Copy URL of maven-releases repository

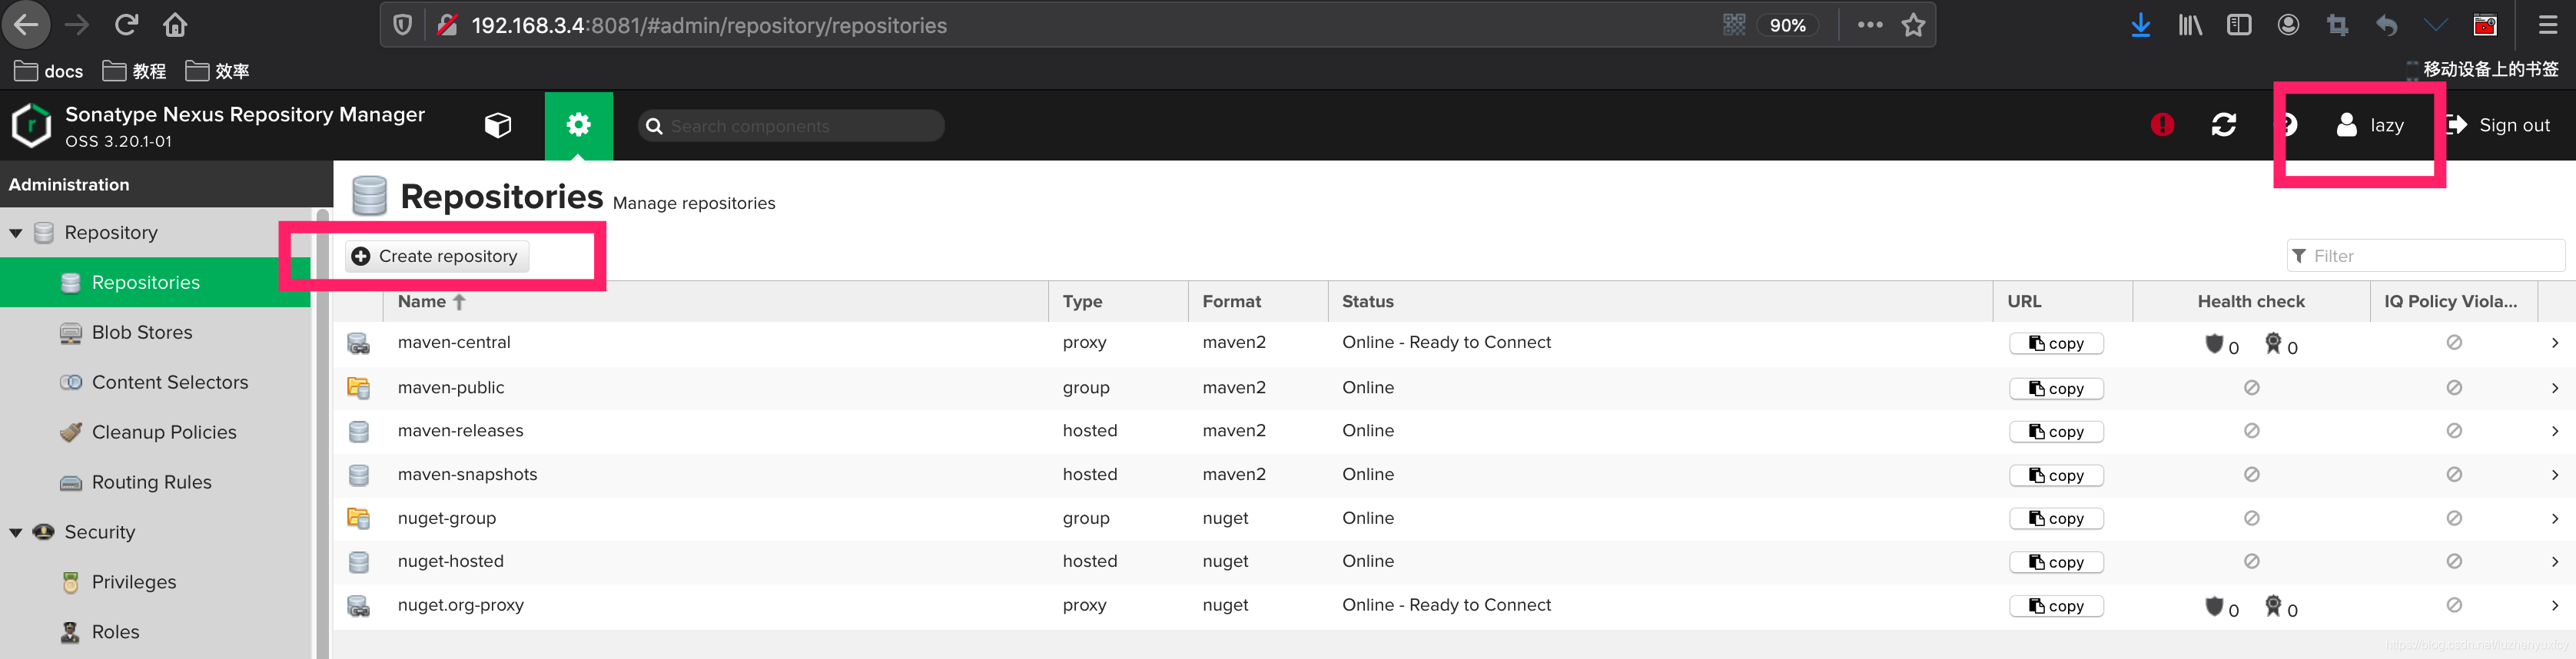[x=2056, y=432]
